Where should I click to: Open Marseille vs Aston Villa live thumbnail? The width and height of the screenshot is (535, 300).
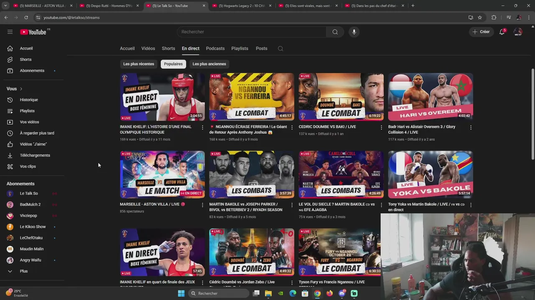pos(163,175)
